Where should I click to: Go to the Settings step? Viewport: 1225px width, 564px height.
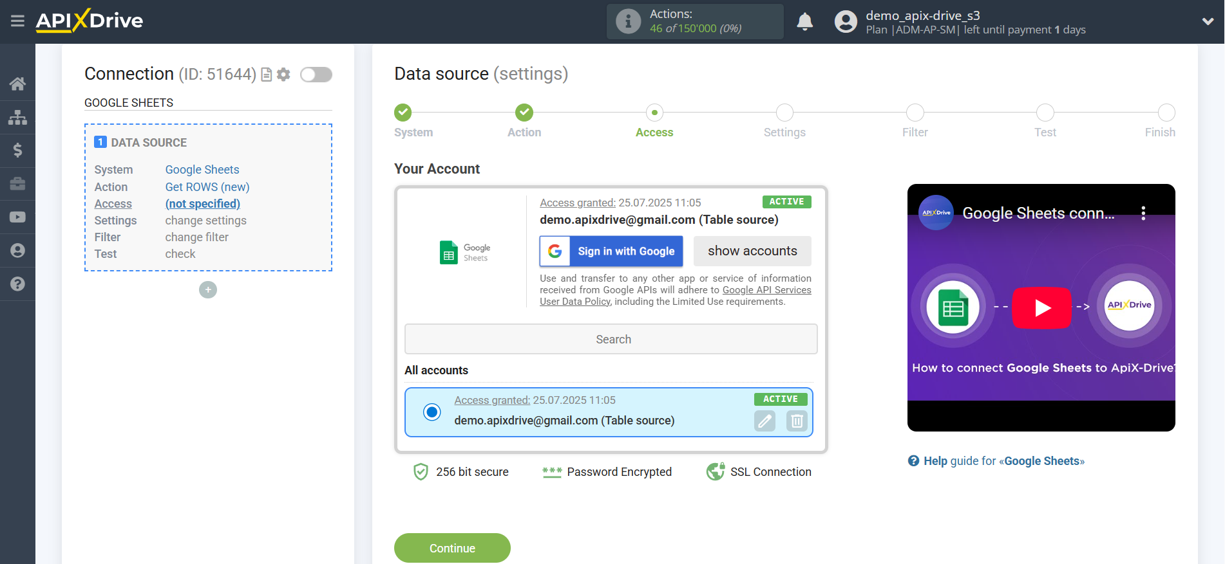pyautogui.click(x=784, y=113)
